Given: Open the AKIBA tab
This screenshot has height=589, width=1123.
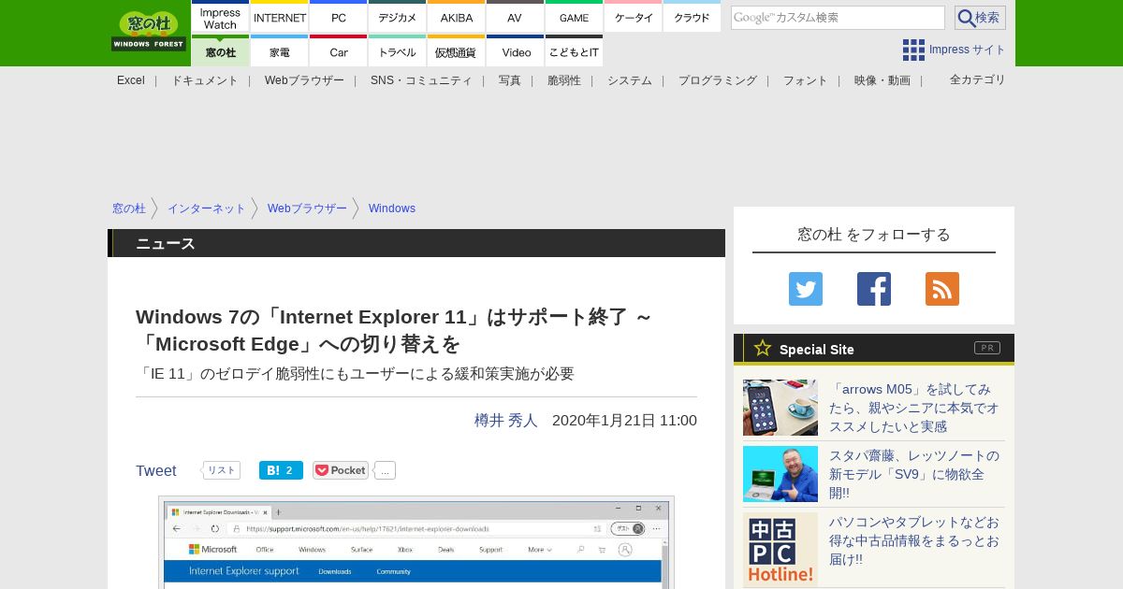Looking at the screenshot, I should 457,18.
